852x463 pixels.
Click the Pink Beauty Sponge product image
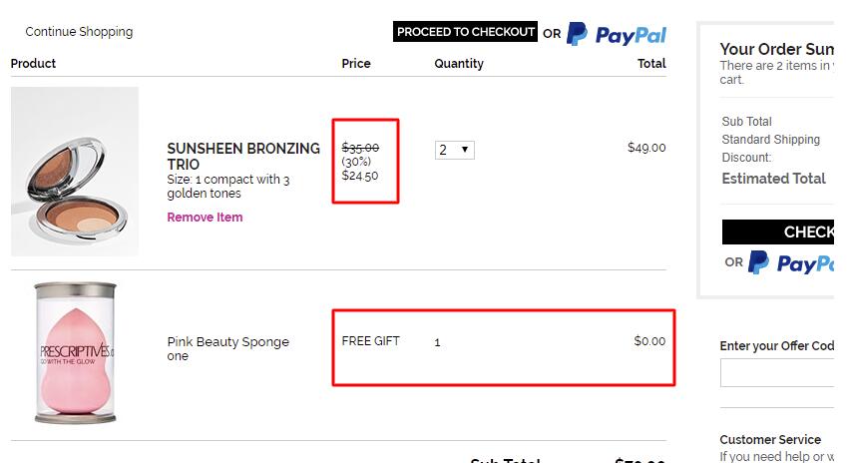75,352
